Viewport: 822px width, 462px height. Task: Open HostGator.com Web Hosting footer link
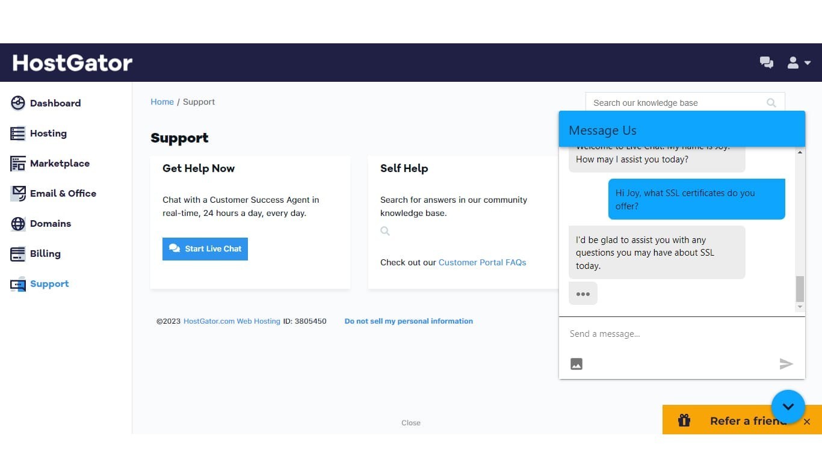click(232, 321)
